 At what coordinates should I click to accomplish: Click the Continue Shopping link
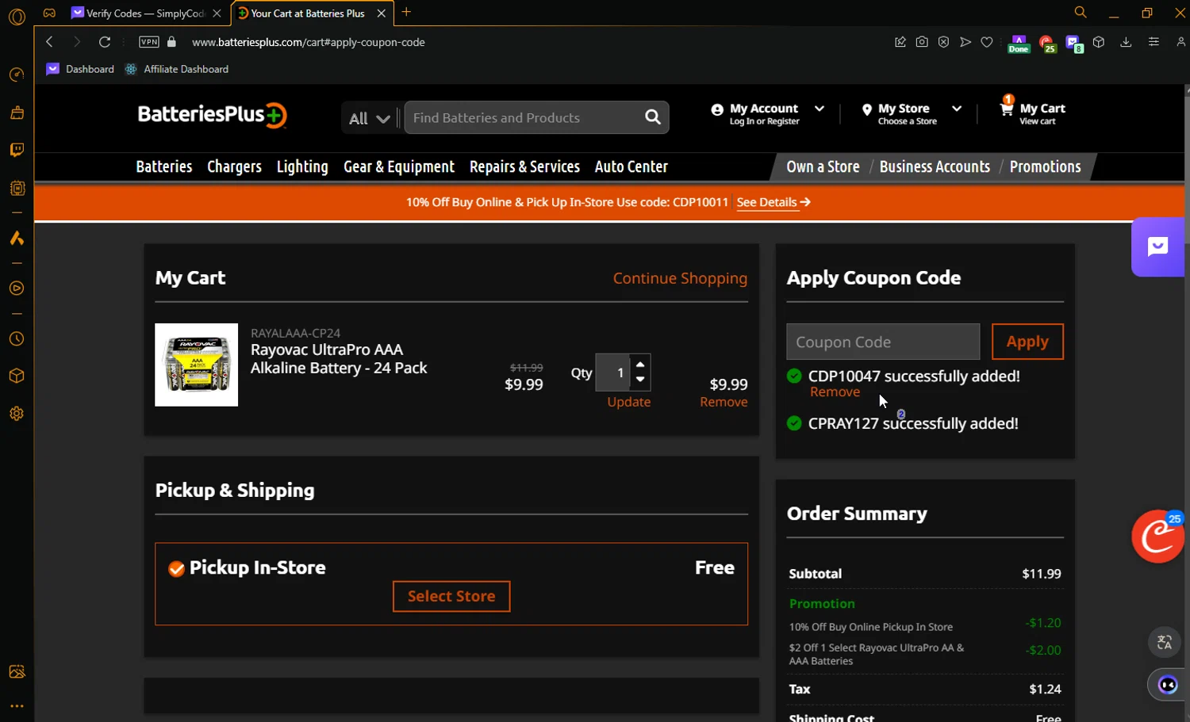pyautogui.click(x=680, y=278)
